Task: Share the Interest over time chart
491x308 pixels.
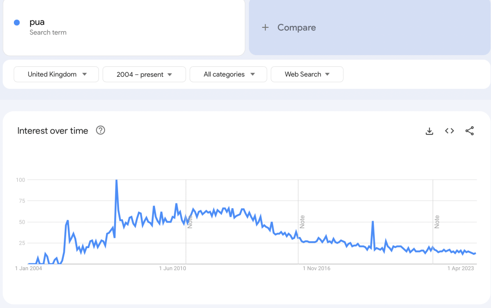Action: [x=469, y=131]
